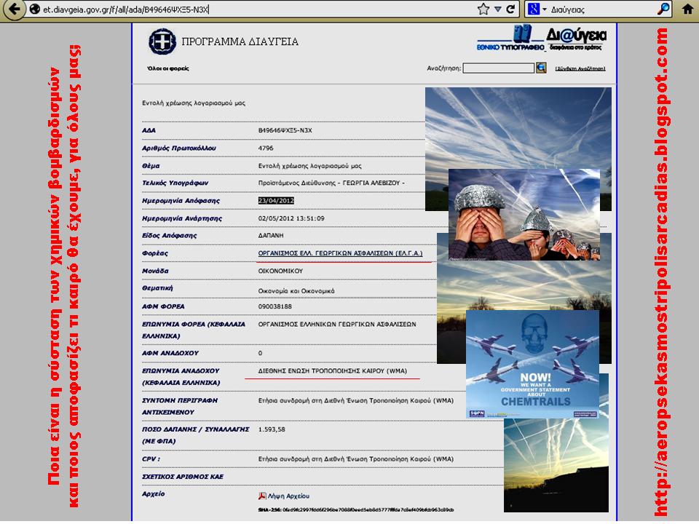Open the Google search engine selector
The width and height of the screenshot is (699, 524).
tap(537, 9)
